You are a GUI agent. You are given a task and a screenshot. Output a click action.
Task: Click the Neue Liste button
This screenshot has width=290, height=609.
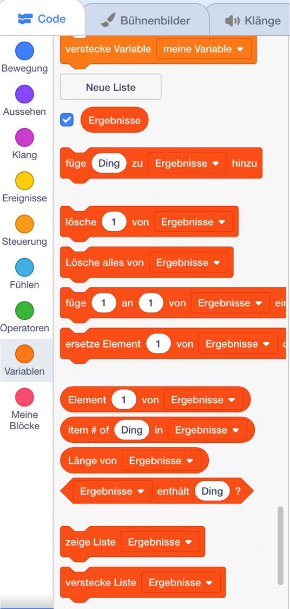[x=110, y=87]
